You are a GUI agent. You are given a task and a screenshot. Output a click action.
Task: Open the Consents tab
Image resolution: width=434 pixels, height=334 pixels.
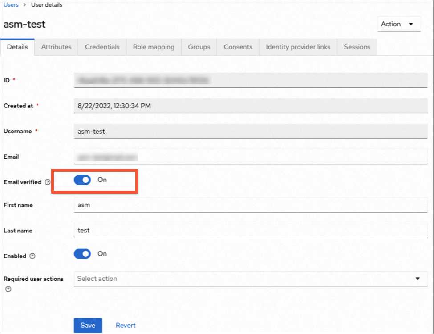point(238,47)
